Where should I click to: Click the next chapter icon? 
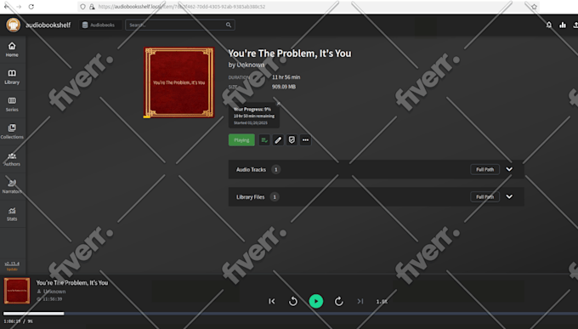360,301
